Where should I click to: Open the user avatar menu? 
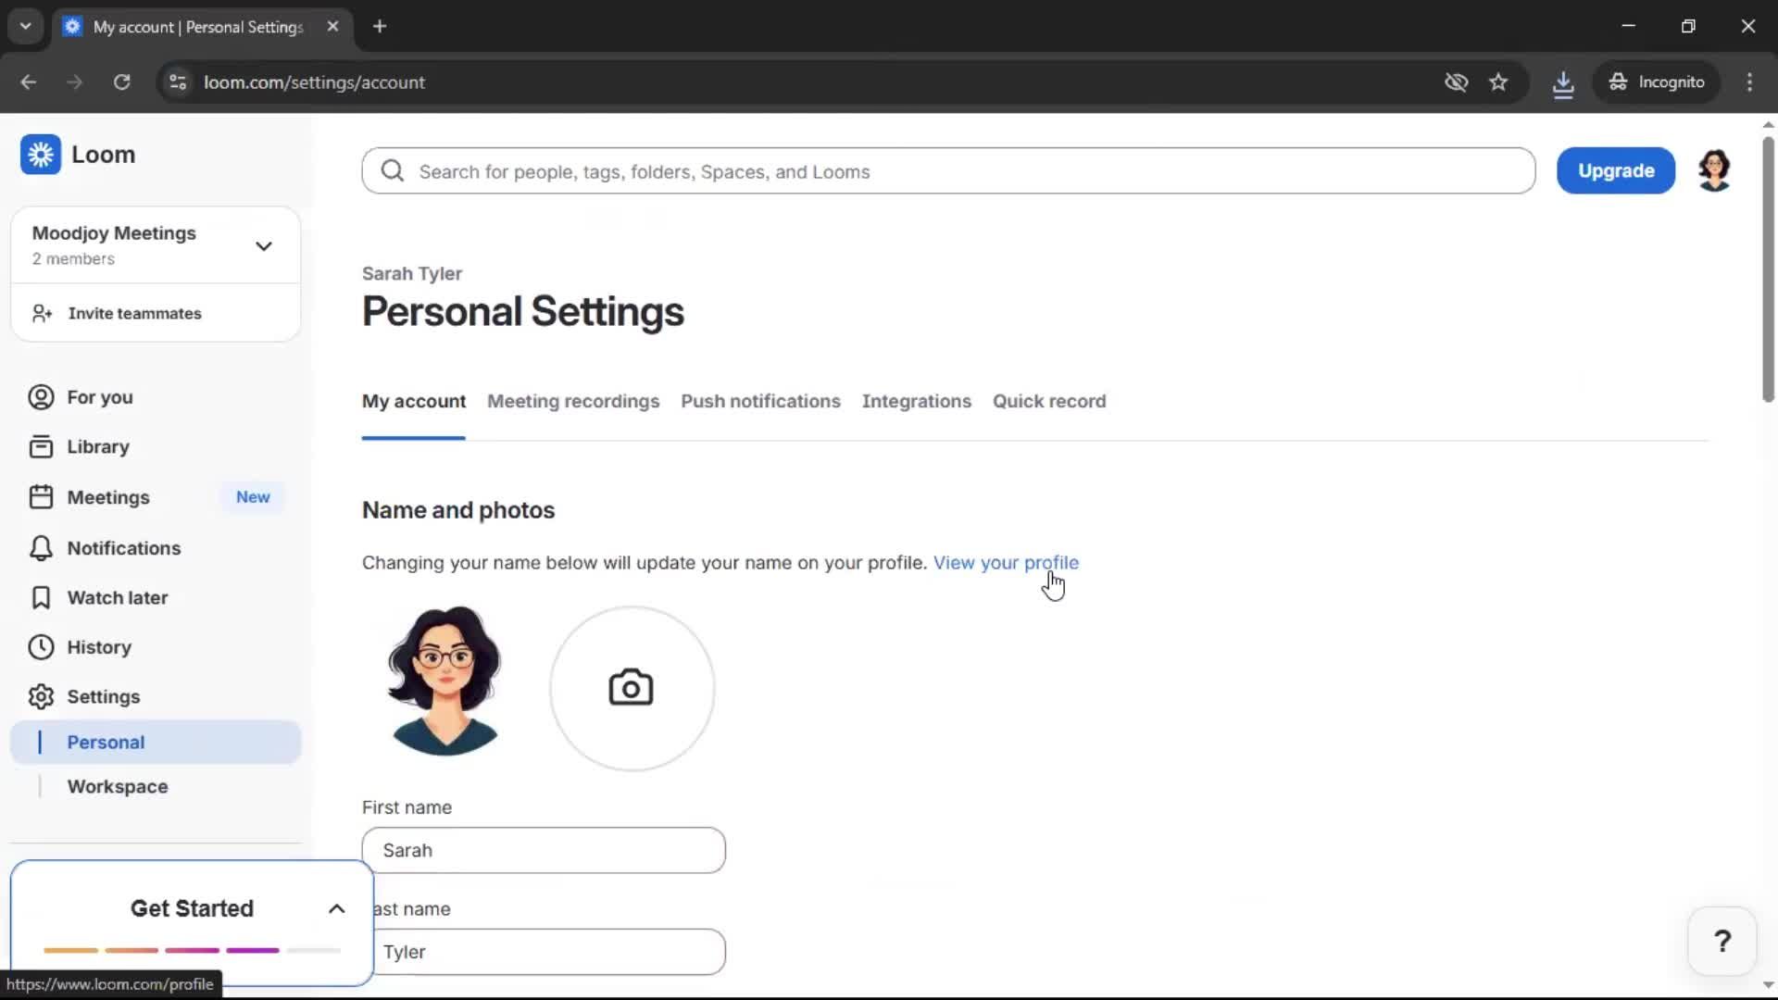pyautogui.click(x=1715, y=169)
